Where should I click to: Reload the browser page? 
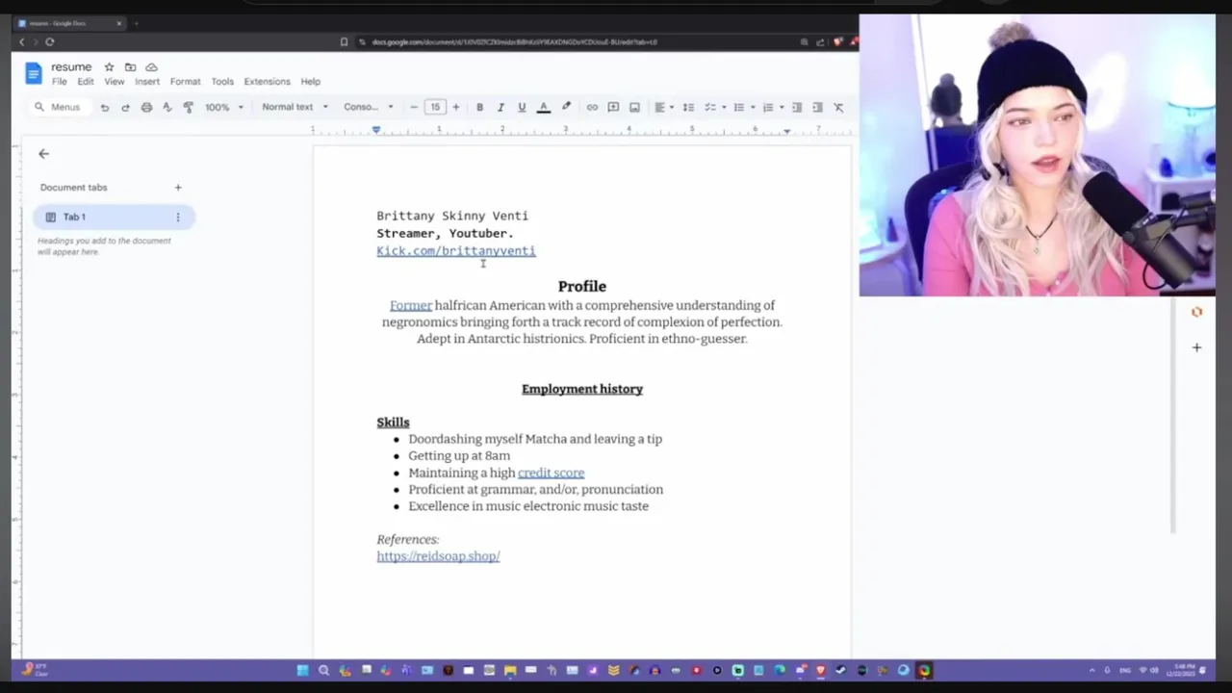click(x=49, y=42)
